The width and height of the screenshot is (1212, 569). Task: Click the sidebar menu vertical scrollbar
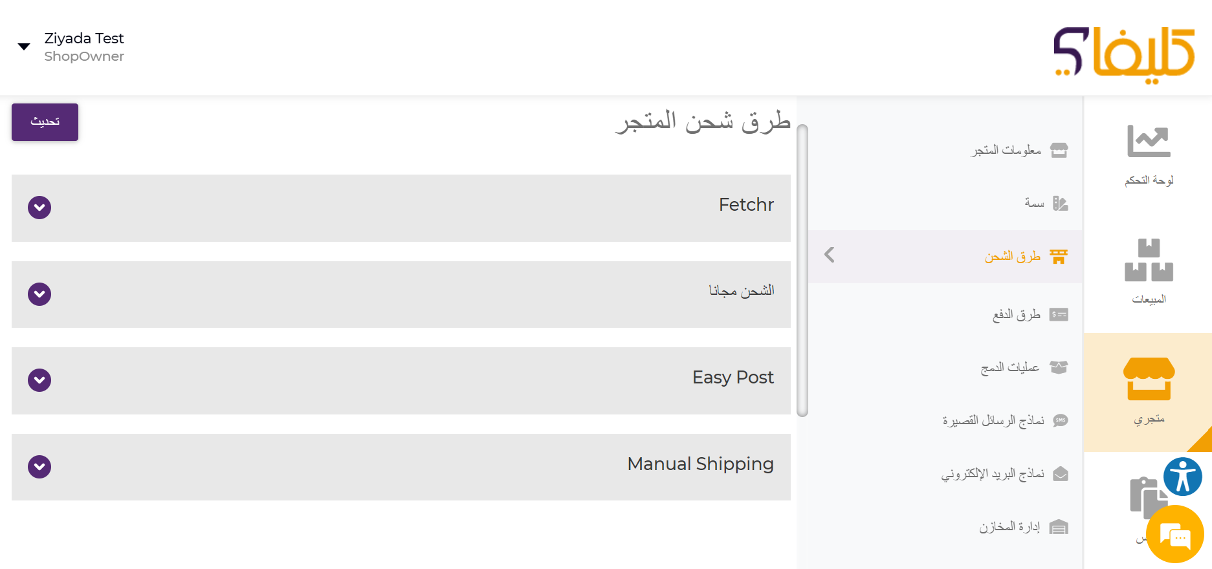(802, 272)
